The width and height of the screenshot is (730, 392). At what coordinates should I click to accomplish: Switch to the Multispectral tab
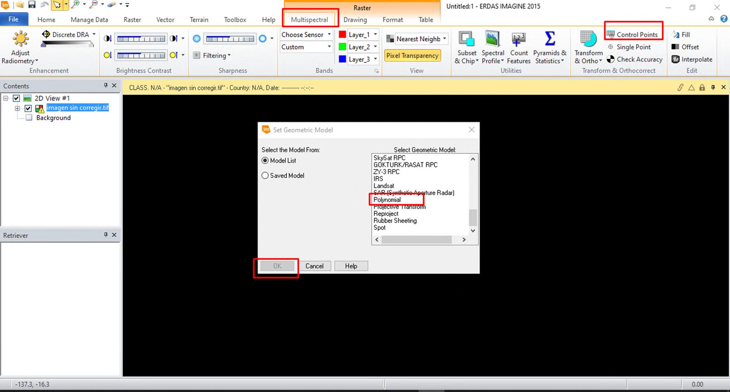309,19
